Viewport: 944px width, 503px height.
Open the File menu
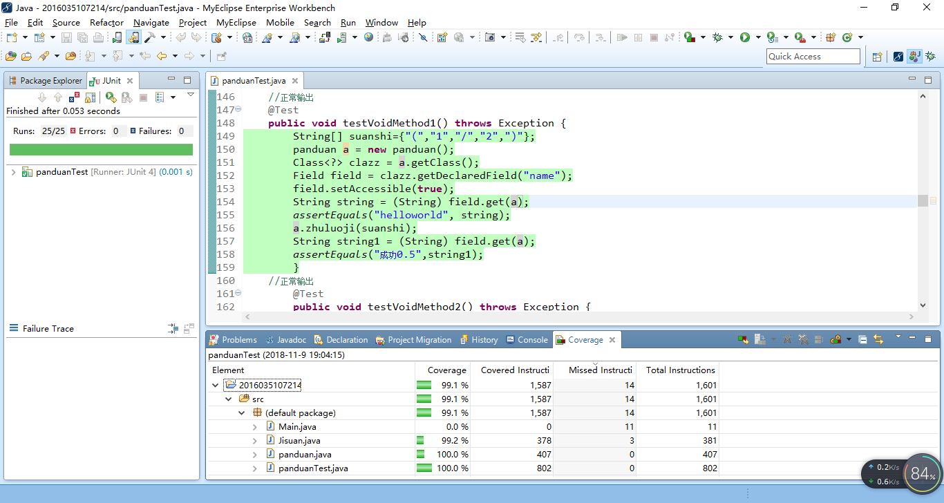pyautogui.click(x=11, y=22)
